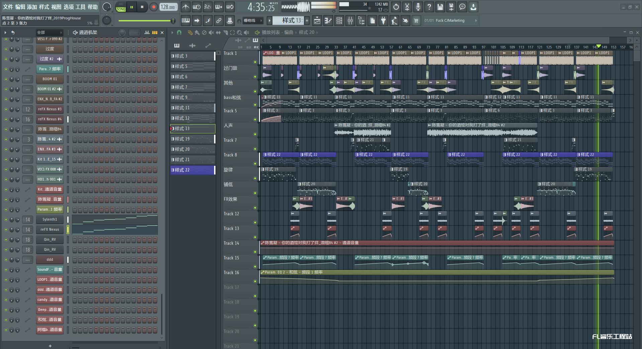Enable typing keyboard to piano icon
Viewport: 642px width, 349px height.
(186, 20)
